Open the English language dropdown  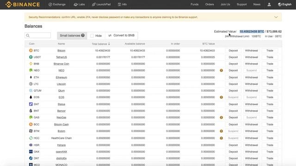(x=285, y=4)
